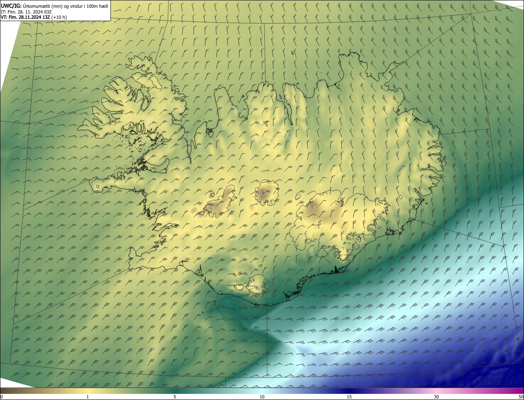
Task: Click the '0.4' value label on the map
Action: [x=312, y=208]
